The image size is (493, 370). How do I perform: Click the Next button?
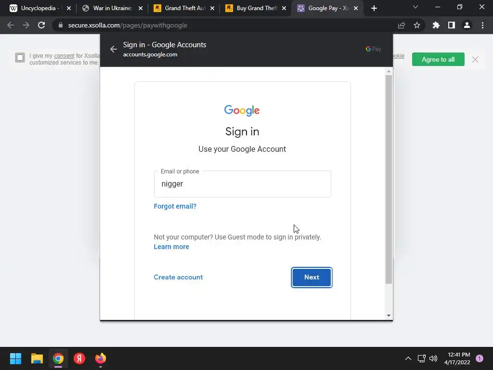coord(311,277)
